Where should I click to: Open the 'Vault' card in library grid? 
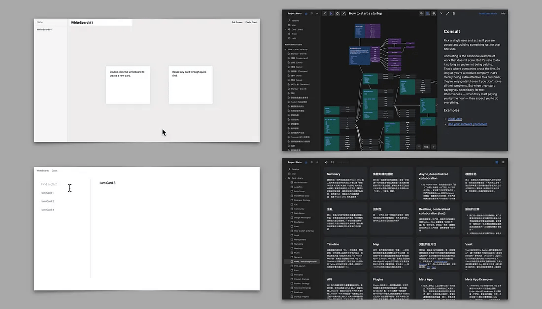click(x=483, y=254)
